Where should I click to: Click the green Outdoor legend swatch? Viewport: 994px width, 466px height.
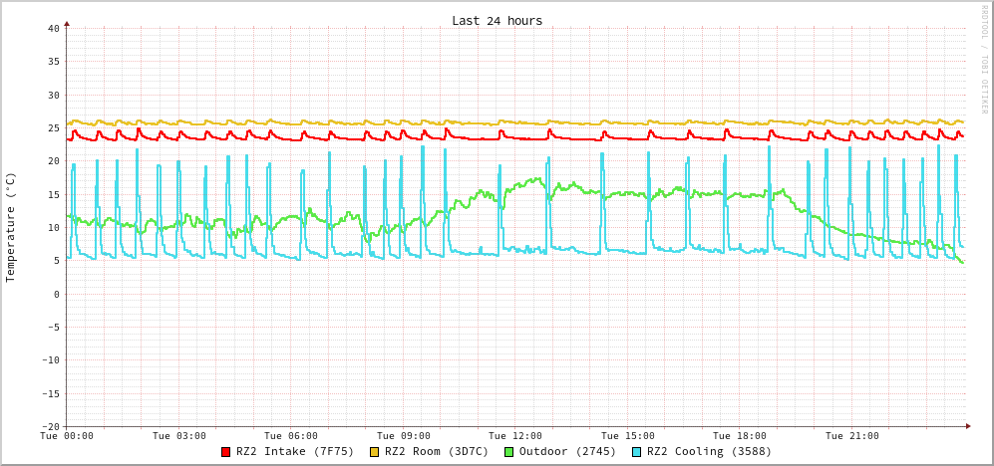(x=508, y=452)
